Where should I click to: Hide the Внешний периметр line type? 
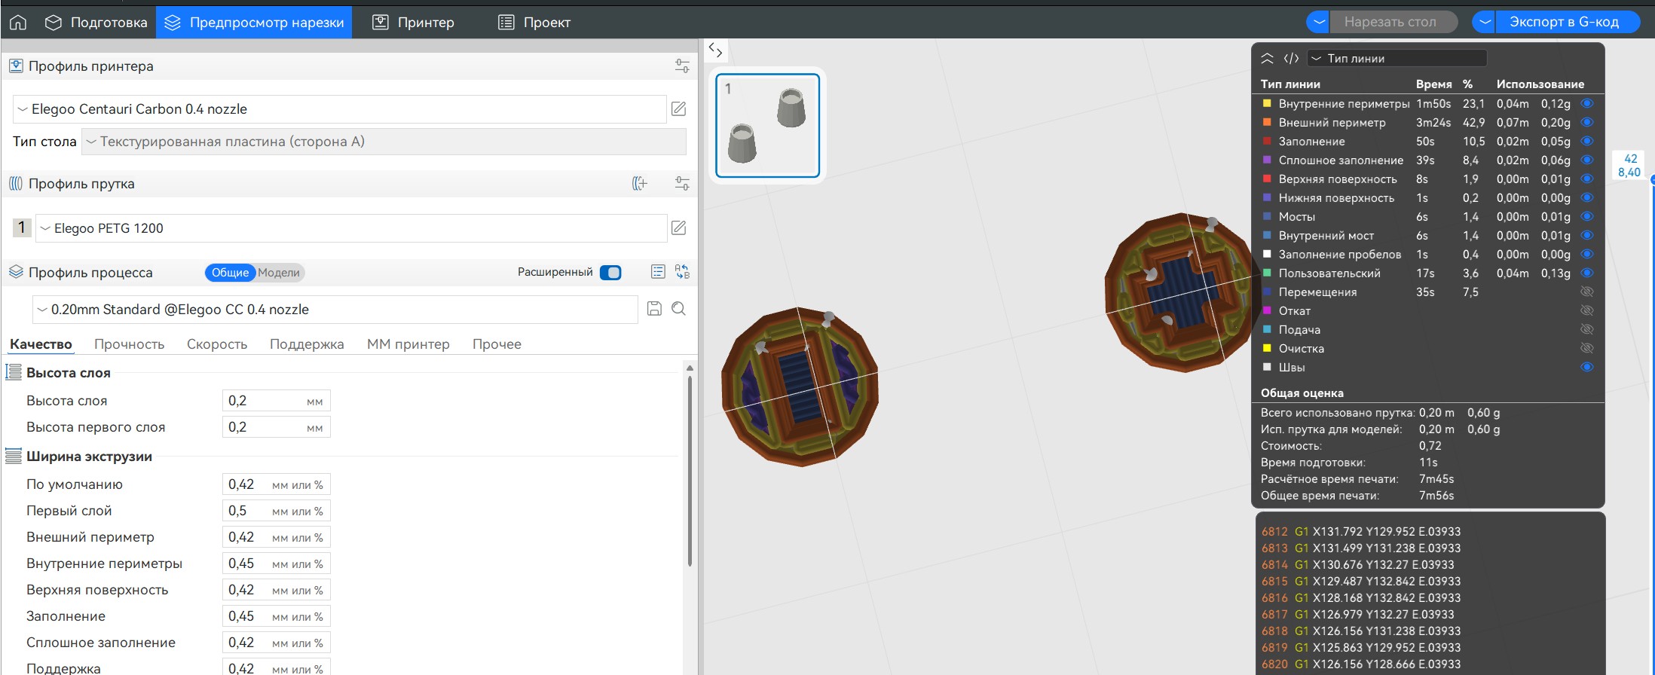[1586, 123]
